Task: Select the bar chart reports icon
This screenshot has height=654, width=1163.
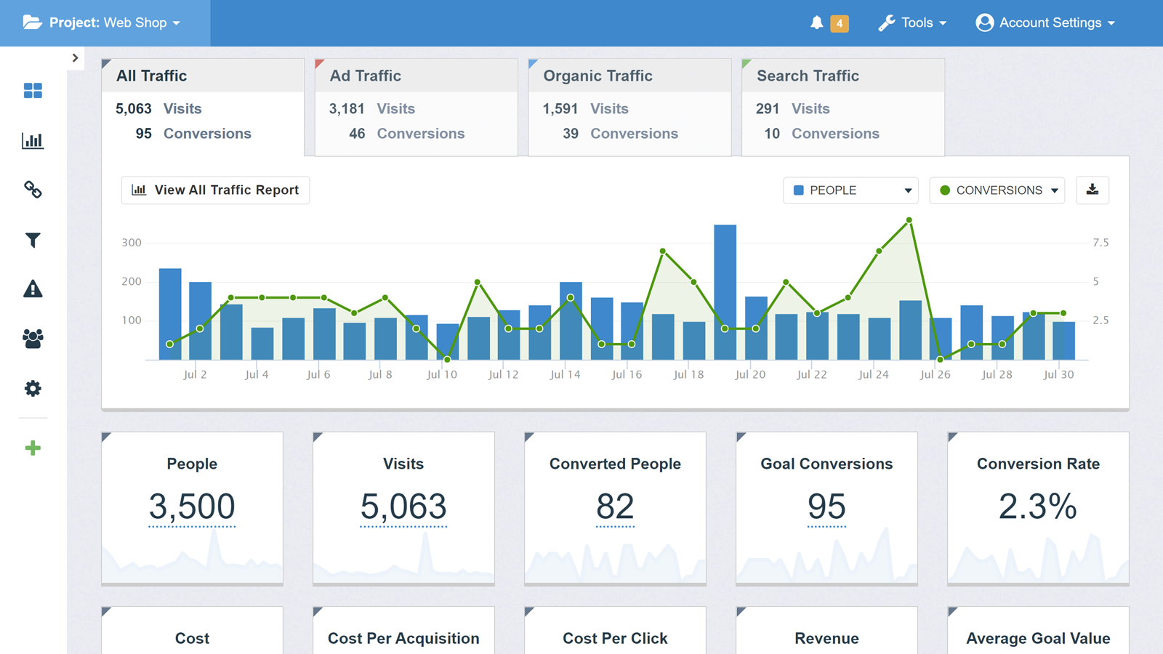Action: coord(33,141)
